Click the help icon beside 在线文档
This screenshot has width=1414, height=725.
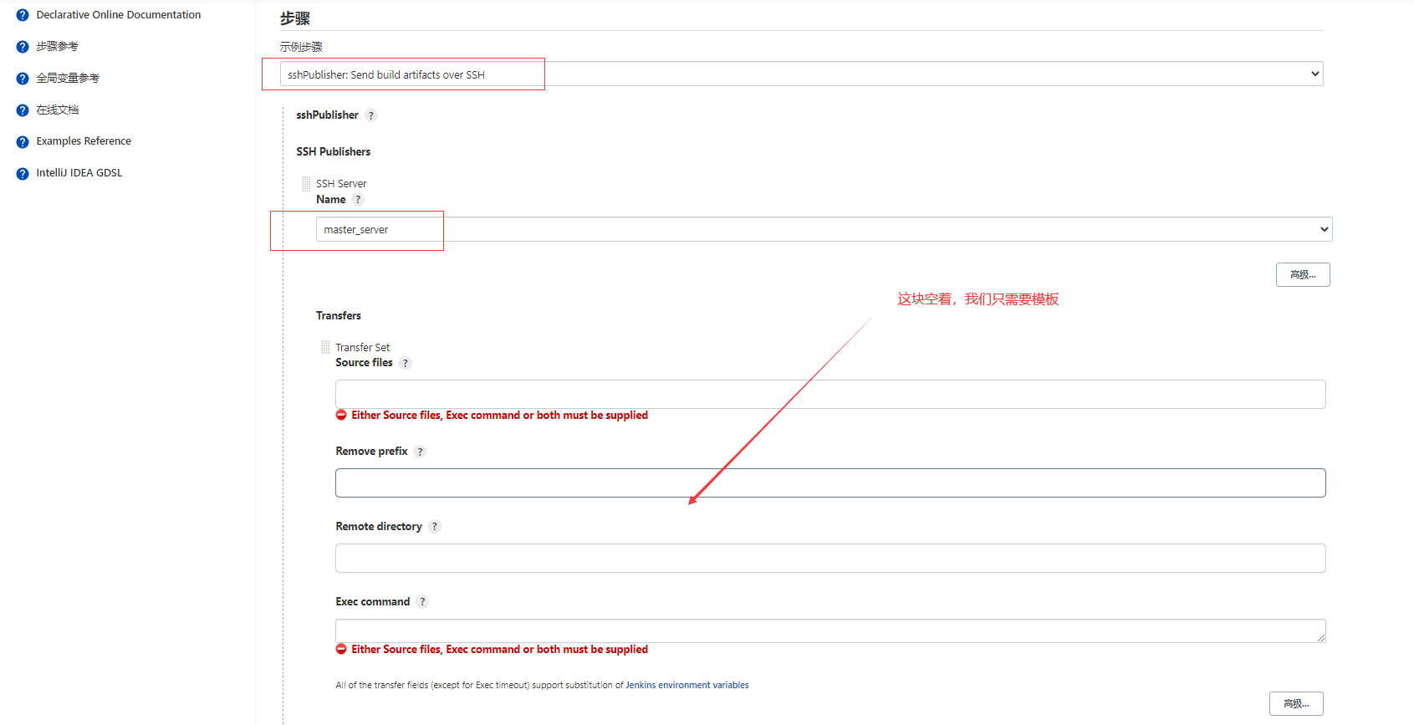[x=23, y=110]
